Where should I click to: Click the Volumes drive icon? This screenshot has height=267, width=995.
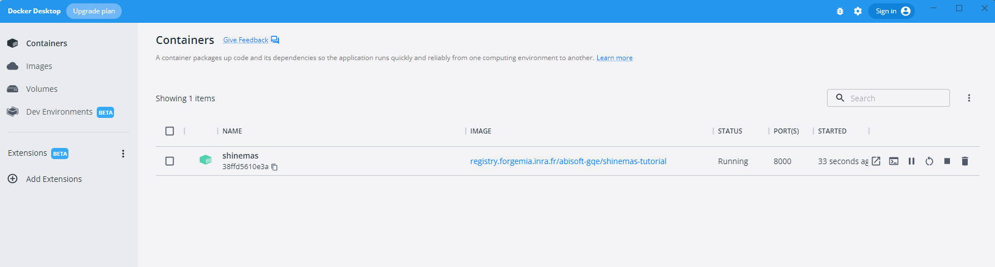click(x=12, y=89)
